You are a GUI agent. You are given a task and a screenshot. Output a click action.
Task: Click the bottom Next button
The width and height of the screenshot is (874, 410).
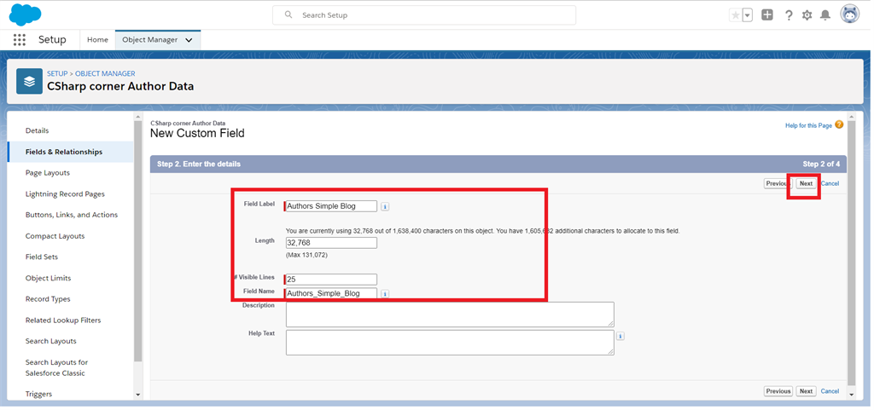click(x=806, y=391)
